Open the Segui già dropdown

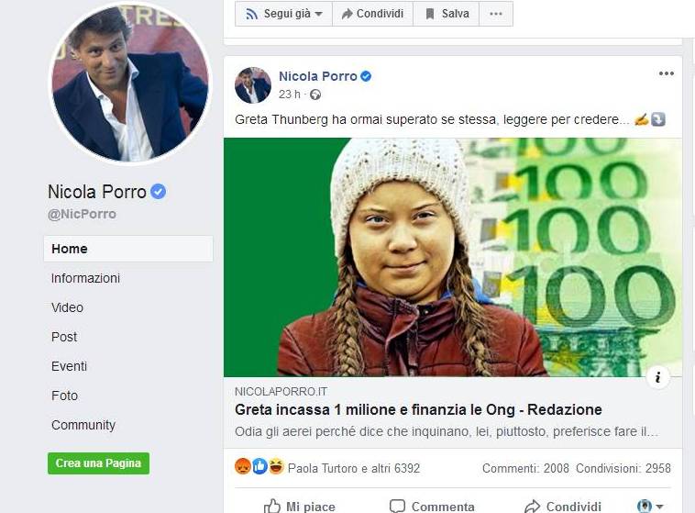(x=282, y=14)
